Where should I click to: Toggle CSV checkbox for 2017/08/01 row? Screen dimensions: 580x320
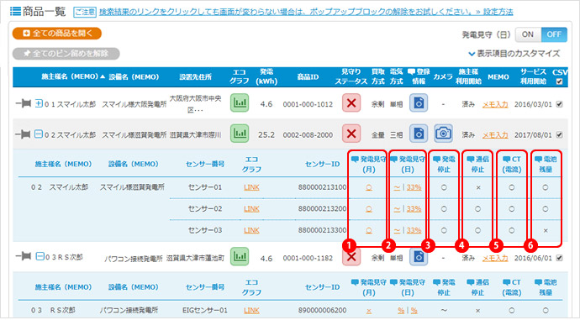559,135
